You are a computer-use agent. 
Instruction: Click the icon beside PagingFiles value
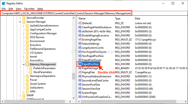[80, 72]
